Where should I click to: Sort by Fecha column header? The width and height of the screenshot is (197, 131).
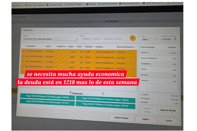48,46
